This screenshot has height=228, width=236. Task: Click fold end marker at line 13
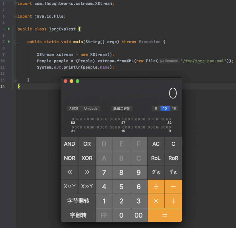(x=16, y=80)
